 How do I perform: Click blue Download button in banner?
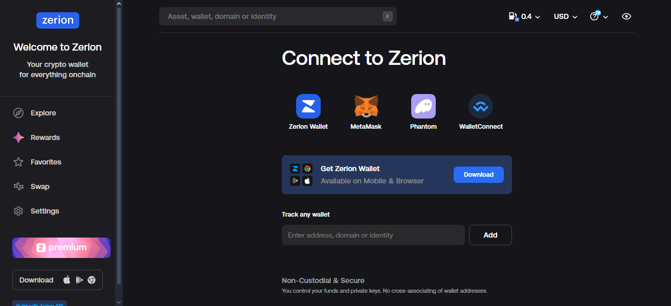[479, 175]
